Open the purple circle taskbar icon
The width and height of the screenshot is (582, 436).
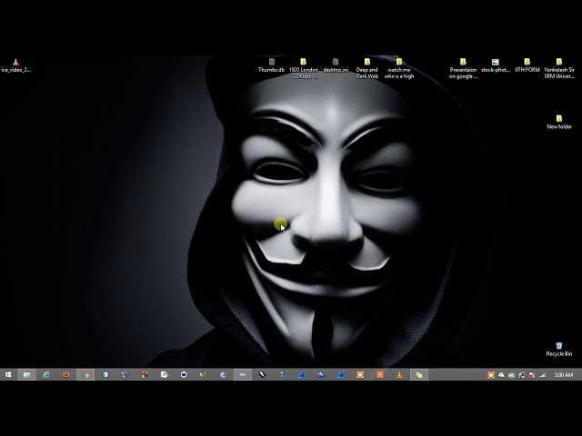coord(184,375)
